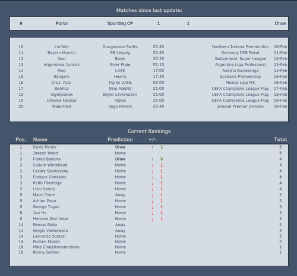Select Joseph Wood in rankings
The height and width of the screenshot is (276, 297).
[x=45, y=153]
